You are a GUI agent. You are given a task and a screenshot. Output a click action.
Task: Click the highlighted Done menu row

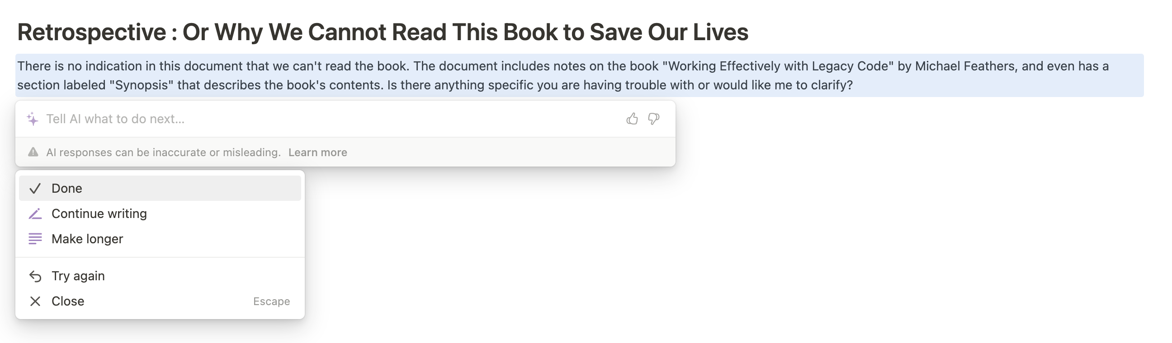point(159,188)
